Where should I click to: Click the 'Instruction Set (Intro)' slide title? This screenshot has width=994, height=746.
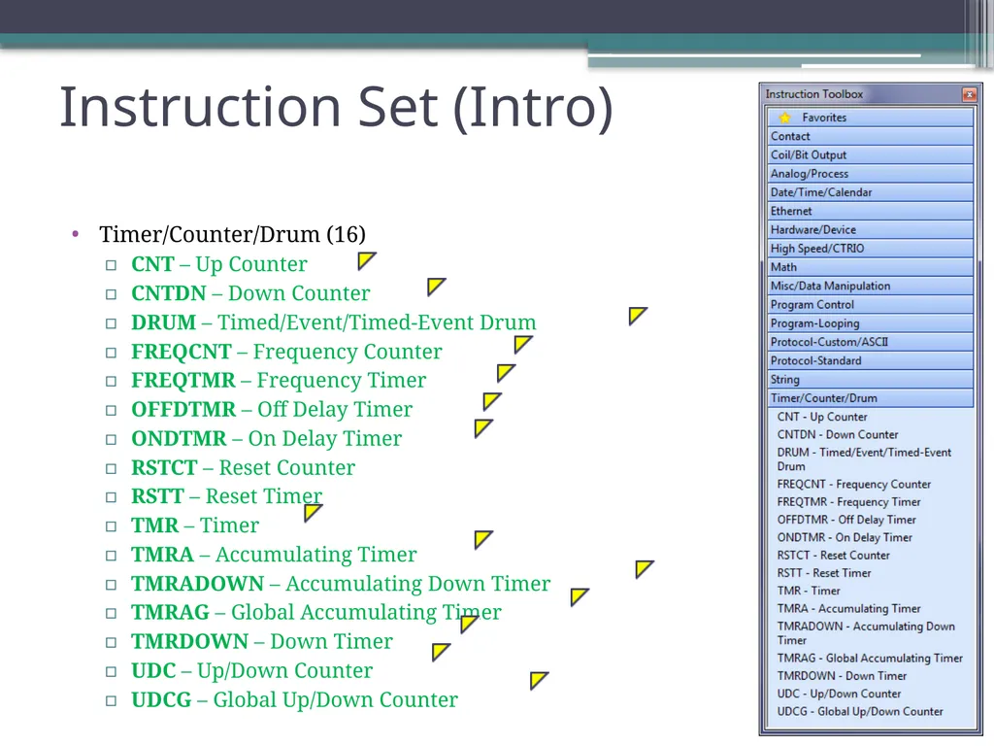[x=336, y=108]
